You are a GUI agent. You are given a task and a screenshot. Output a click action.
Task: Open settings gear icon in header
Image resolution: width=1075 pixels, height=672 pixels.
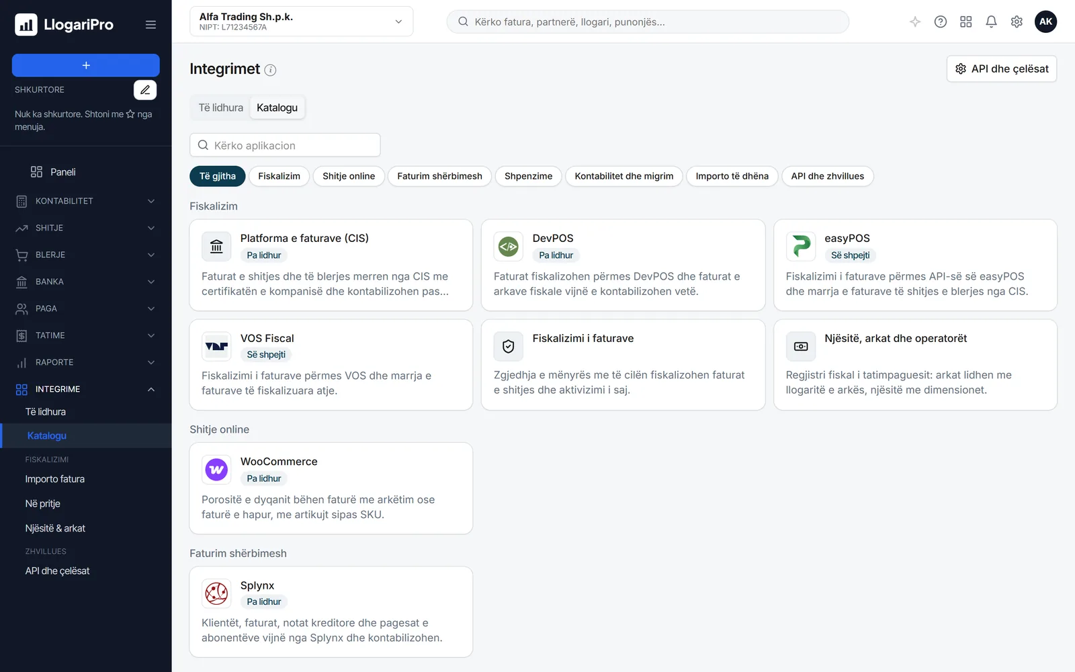(1017, 22)
